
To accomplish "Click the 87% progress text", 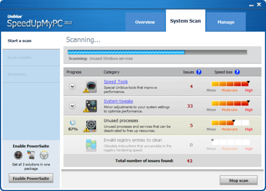I will coord(73,129).
